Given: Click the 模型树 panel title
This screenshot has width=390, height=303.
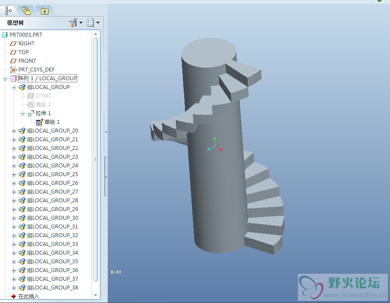Looking at the screenshot, I should click(15, 23).
